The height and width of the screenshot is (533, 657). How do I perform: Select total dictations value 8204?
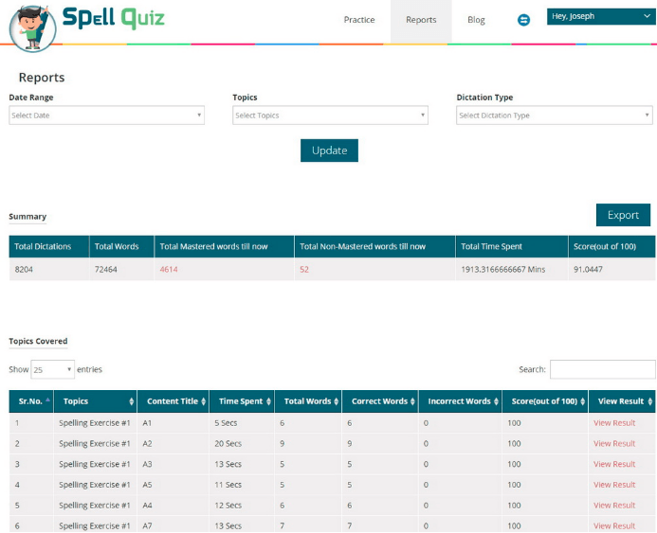click(24, 270)
